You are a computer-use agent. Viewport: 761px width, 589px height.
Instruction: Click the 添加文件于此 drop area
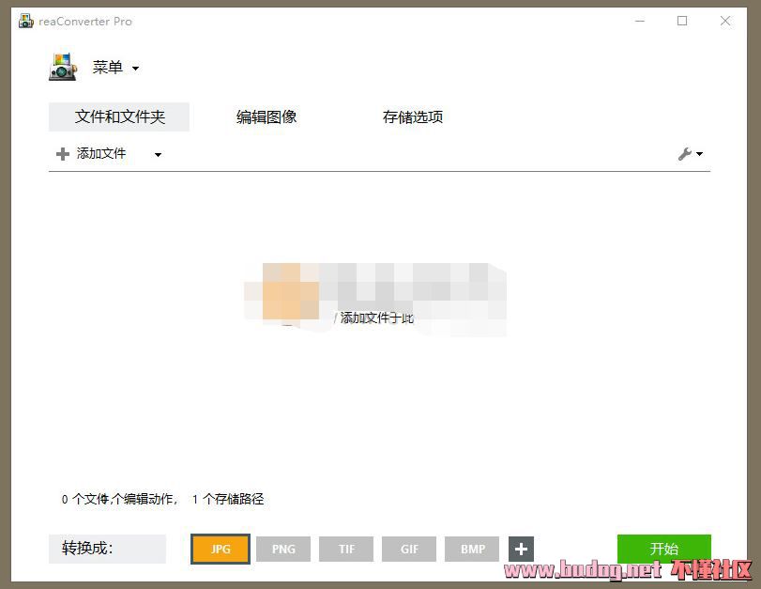(375, 318)
